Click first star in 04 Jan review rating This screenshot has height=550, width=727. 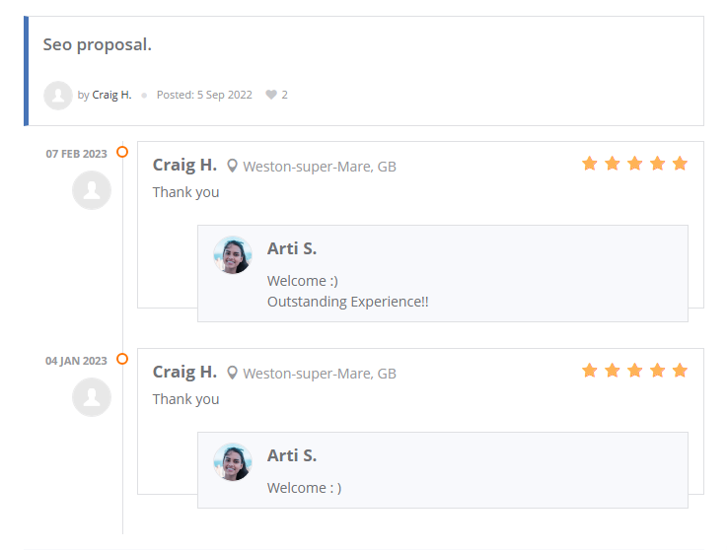(590, 371)
